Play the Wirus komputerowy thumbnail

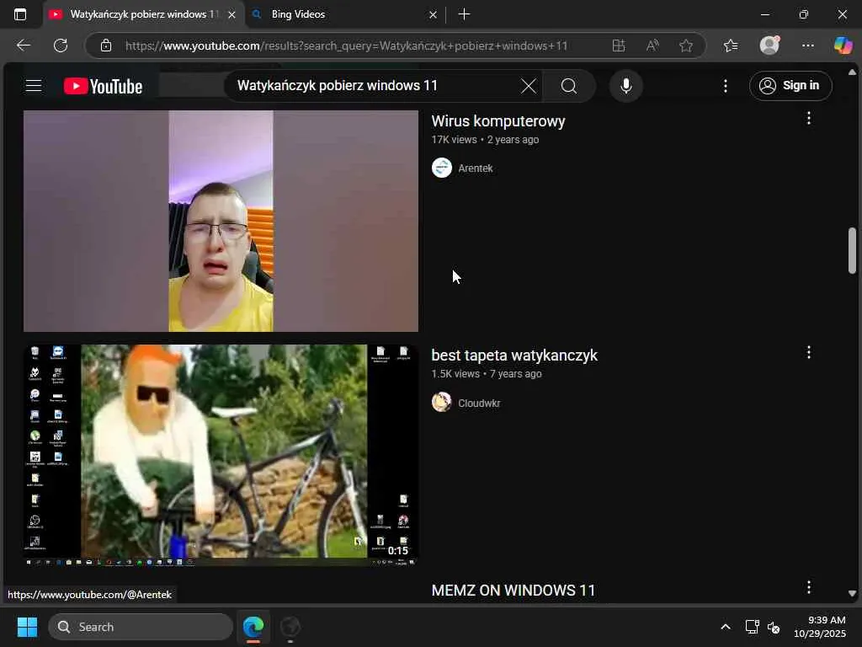pyautogui.click(x=221, y=222)
